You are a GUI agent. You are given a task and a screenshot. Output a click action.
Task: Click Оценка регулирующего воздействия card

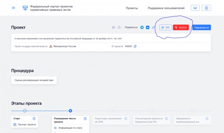click(34, 80)
